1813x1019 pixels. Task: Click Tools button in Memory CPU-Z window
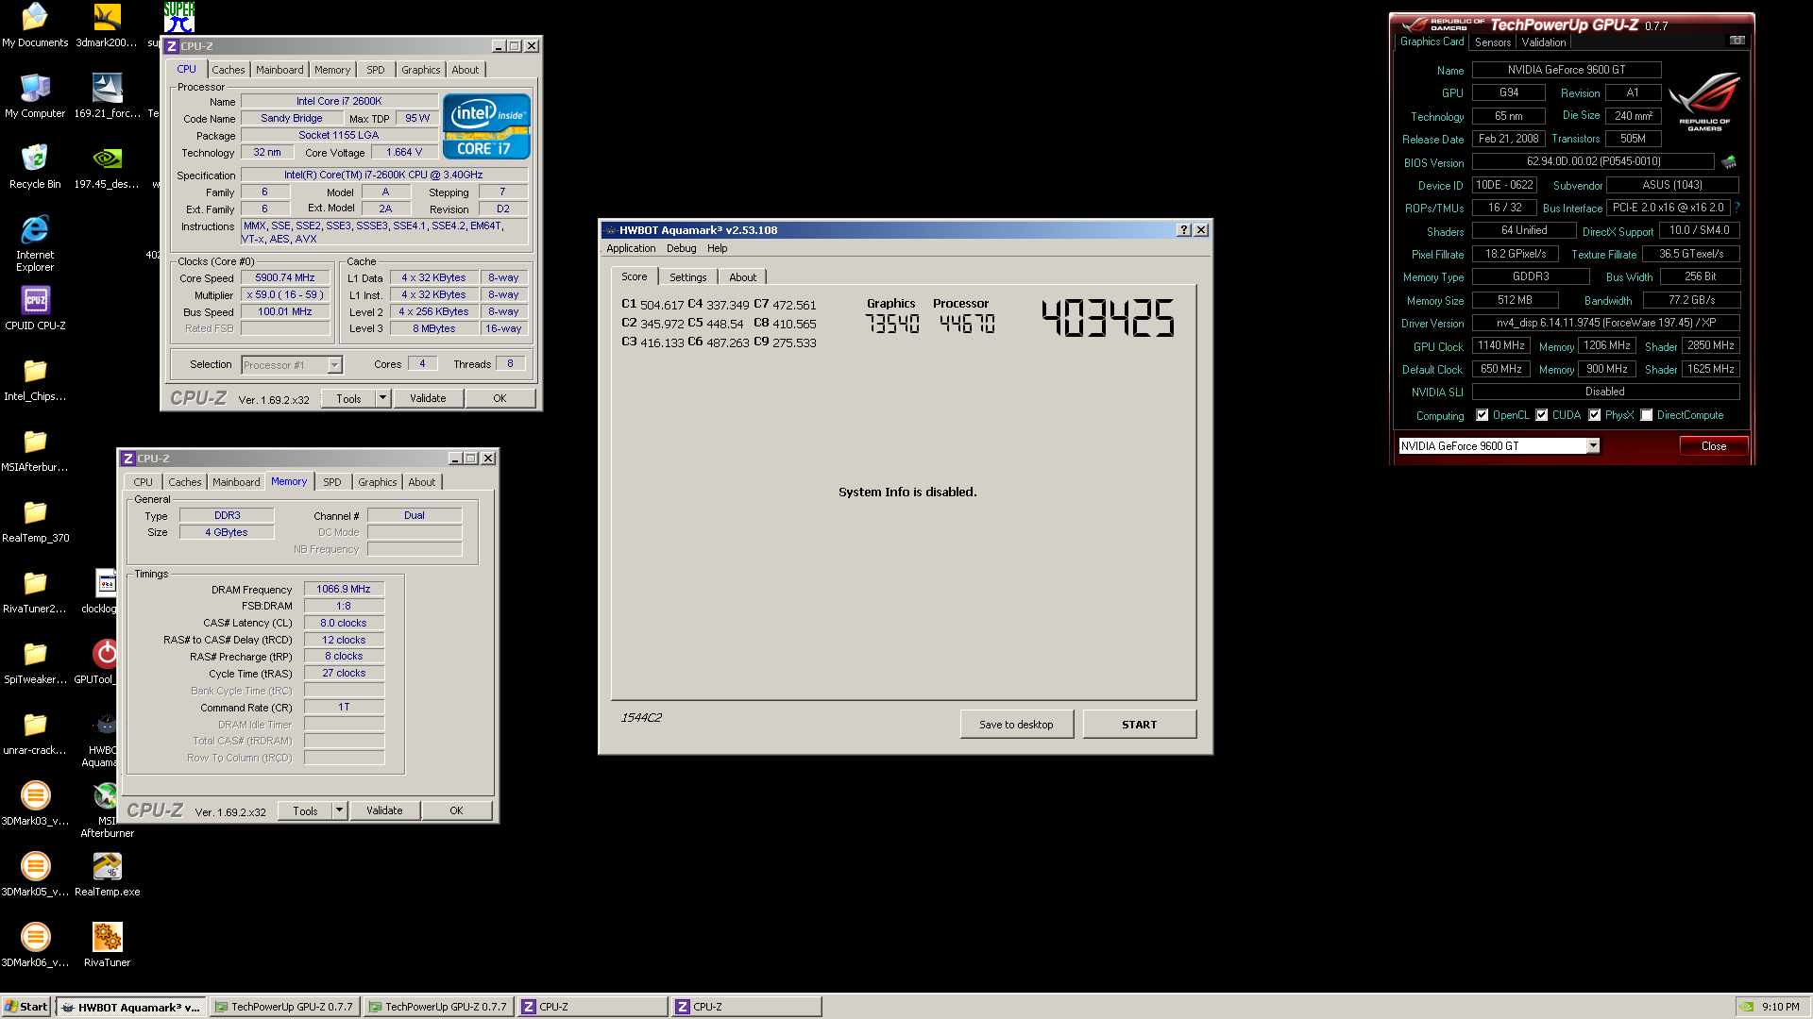(305, 810)
